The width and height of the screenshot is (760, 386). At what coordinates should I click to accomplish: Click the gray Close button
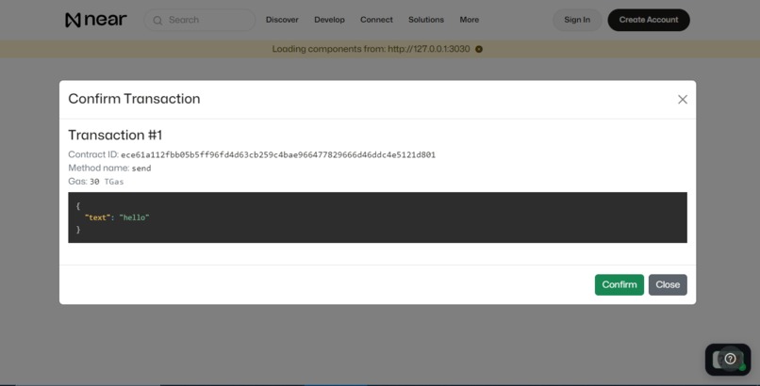[668, 284]
